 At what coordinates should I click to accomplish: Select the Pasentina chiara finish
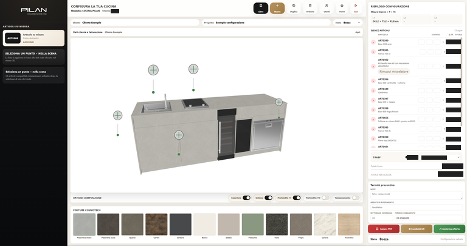click(85, 224)
